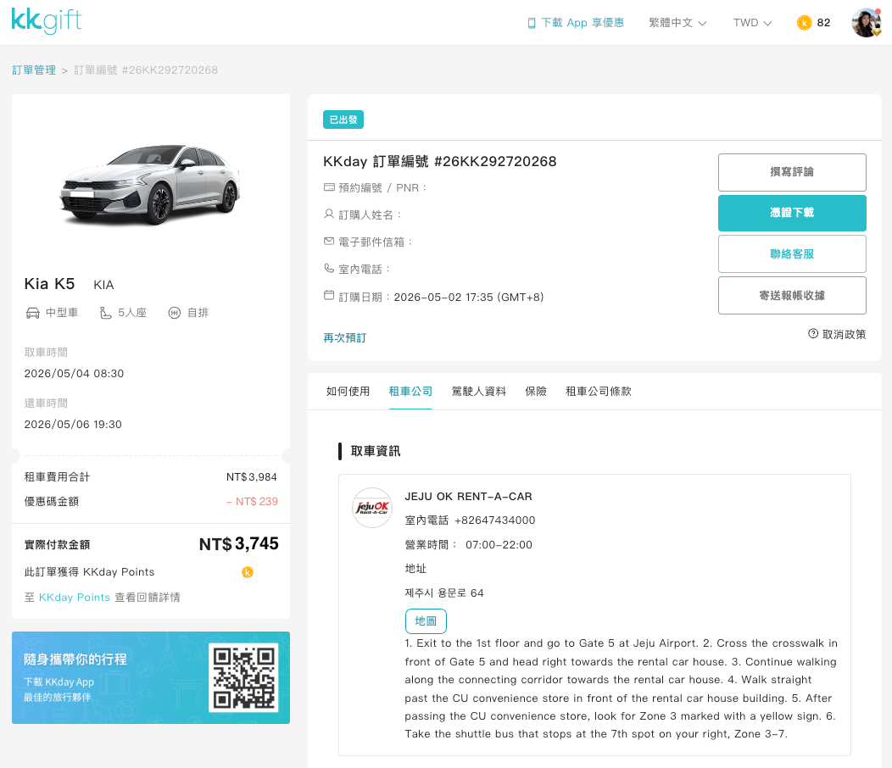The width and height of the screenshot is (892, 768).
Task: Open the user profile avatar
Action: coord(866,23)
